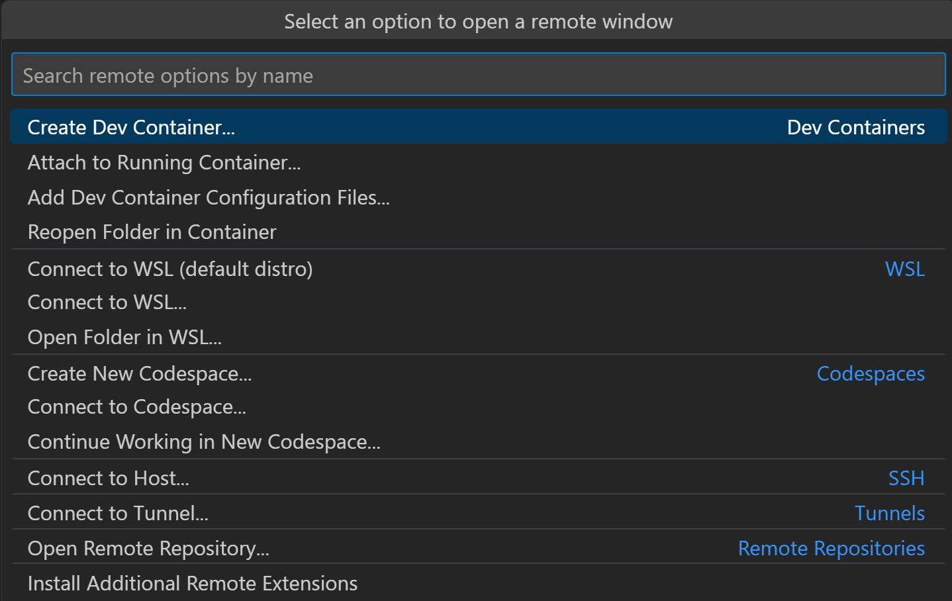Choose Reopen Folder in Container
952x601 pixels.
pyautogui.click(x=478, y=232)
